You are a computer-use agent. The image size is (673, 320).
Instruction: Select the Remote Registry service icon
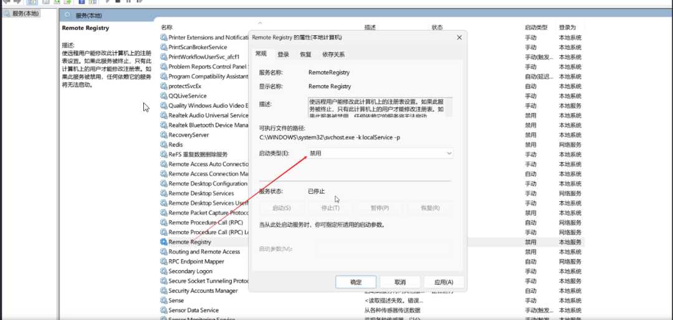[164, 242]
